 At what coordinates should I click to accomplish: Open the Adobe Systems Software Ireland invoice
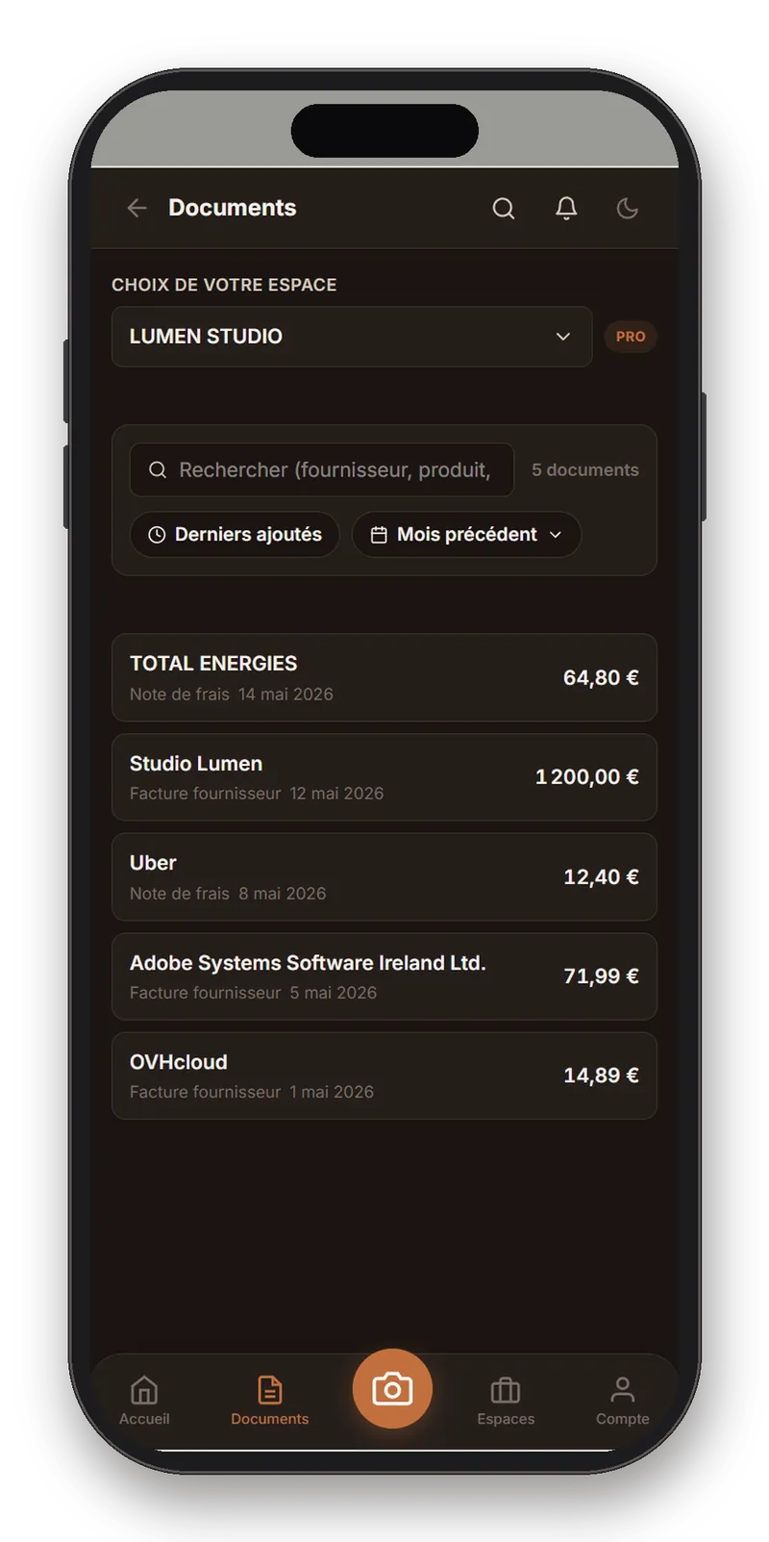click(384, 976)
